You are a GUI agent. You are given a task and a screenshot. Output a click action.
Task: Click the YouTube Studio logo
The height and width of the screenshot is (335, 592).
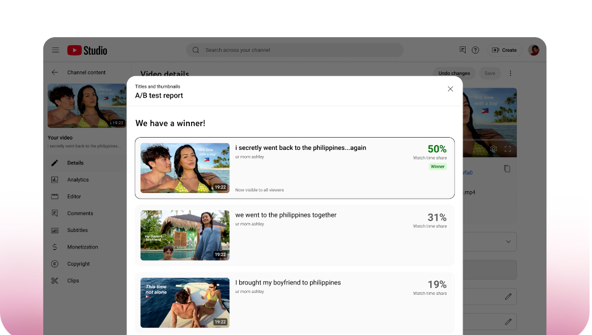(x=87, y=51)
